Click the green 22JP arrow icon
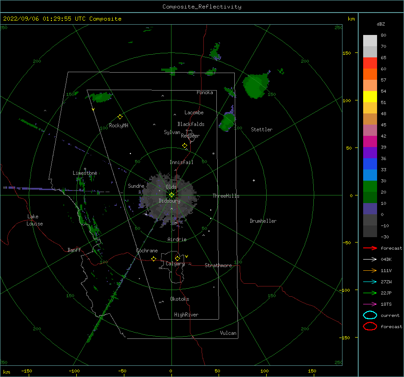 370,293
